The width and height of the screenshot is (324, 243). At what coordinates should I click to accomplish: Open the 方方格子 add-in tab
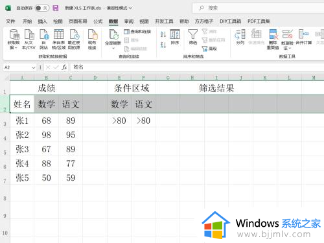pyautogui.click(x=204, y=21)
